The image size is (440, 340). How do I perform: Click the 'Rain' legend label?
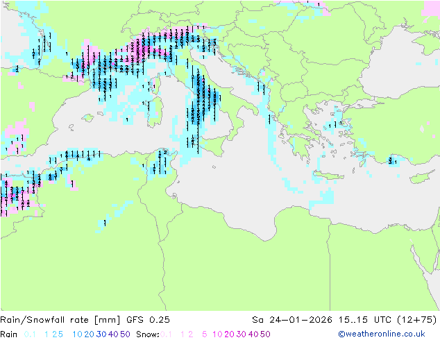9,334
